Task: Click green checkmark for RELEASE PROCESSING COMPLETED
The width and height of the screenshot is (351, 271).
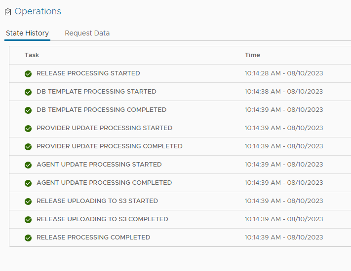Action: [x=28, y=237]
